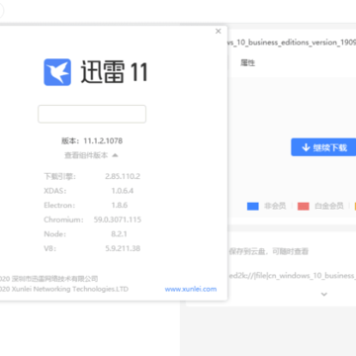Click the 保存到云盘，可随时查看 text

coord(269,252)
